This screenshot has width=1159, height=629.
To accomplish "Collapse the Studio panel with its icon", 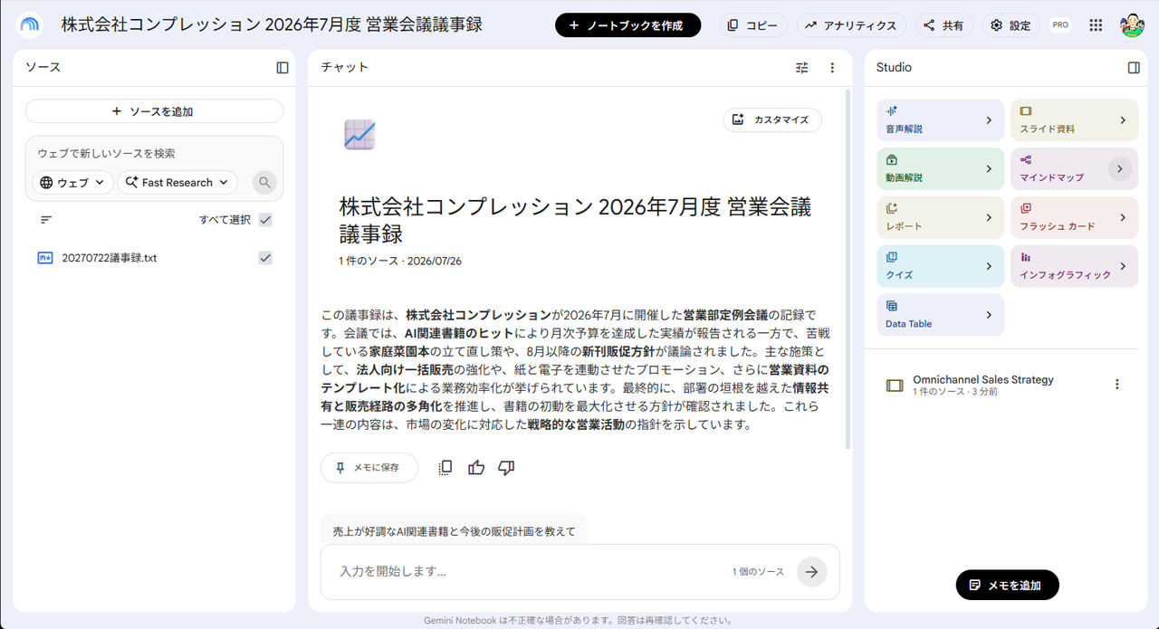I will pyautogui.click(x=1134, y=68).
